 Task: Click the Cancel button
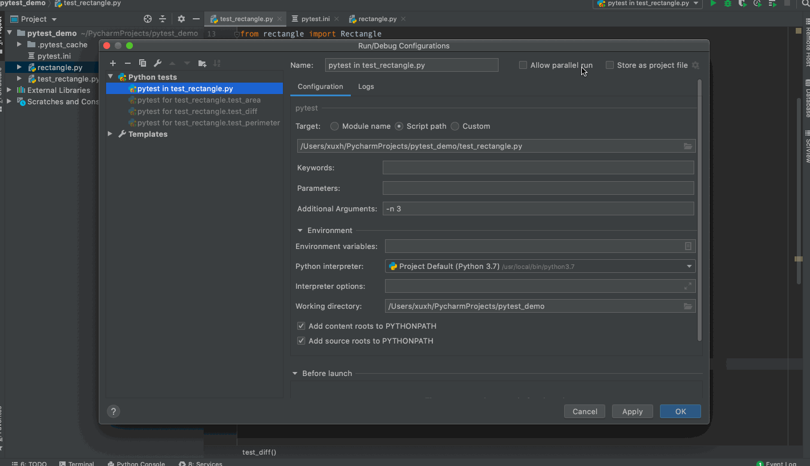click(x=585, y=411)
